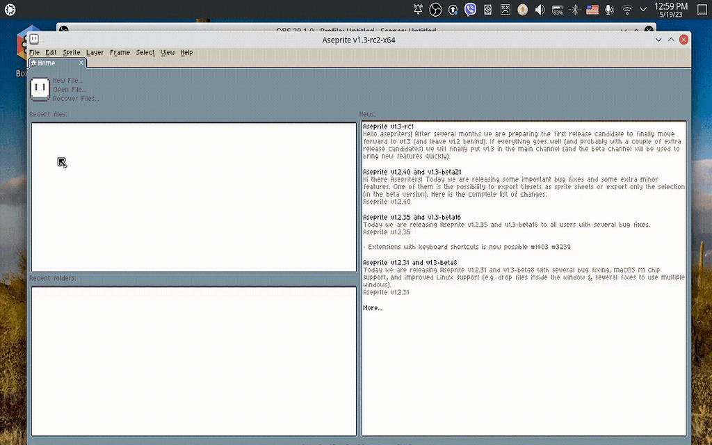
Task: Click the chevron on the OBS window titlebar
Action: pyautogui.click(x=624, y=29)
